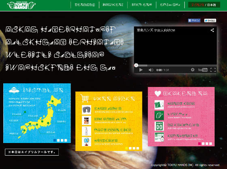Click the Twitter tweet button
This screenshot has height=169, width=227.
tap(210, 21)
